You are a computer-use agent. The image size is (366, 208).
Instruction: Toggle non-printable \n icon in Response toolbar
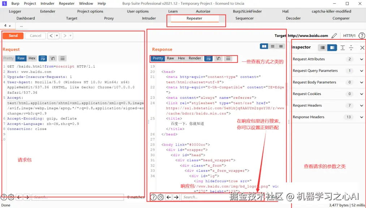coord(218,58)
